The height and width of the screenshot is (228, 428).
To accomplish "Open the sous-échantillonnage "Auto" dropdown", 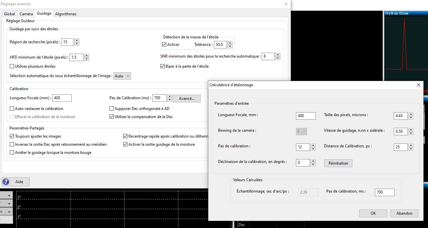I will 122,76.
